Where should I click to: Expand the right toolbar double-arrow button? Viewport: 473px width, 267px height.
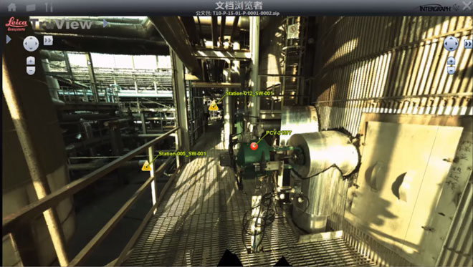click(x=468, y=44)
